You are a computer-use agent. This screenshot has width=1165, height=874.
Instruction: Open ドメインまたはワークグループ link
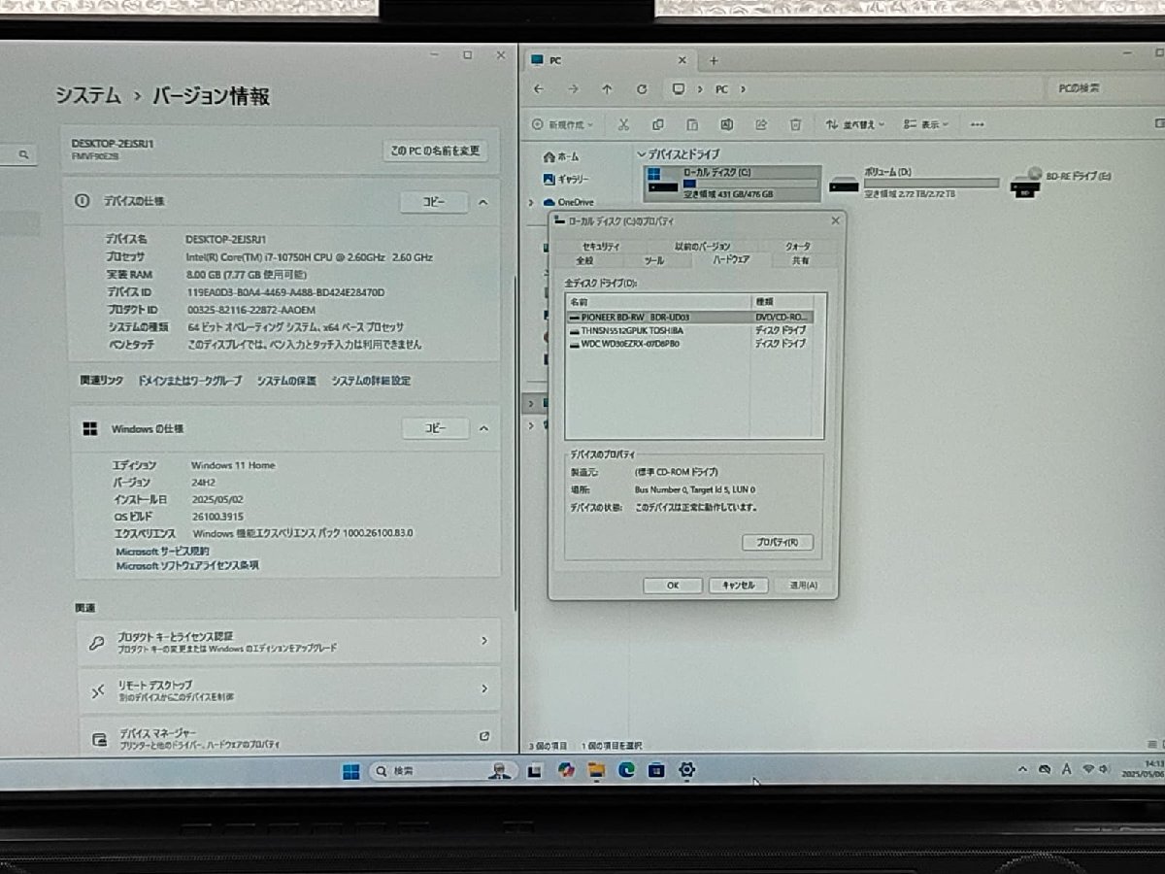[x=189, y=381]
